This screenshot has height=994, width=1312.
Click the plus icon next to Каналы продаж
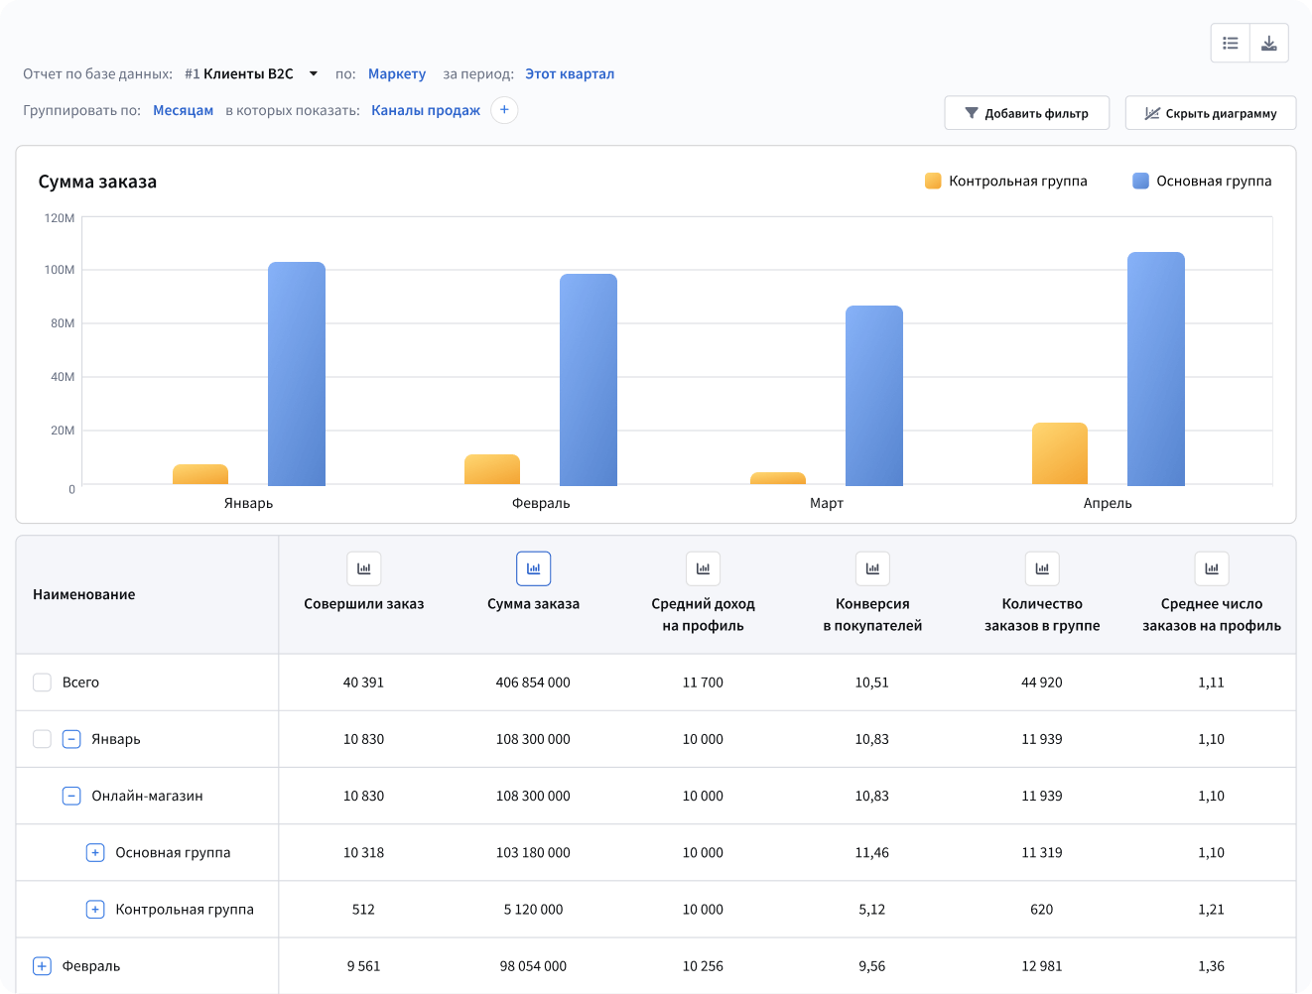(x=504, y=110)
